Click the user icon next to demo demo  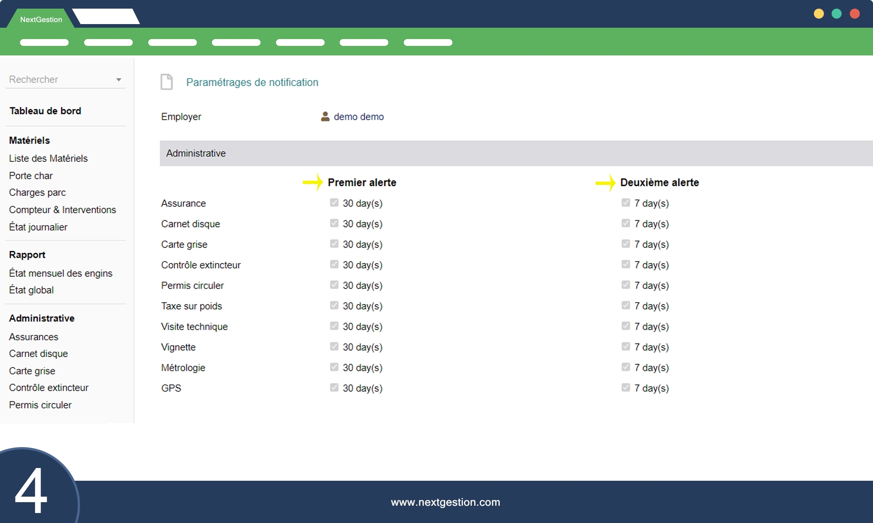point(325,117)
